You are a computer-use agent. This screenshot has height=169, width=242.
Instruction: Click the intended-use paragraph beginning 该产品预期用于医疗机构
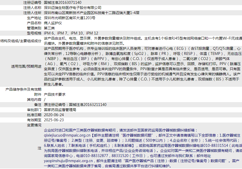(x=143, y=66)
